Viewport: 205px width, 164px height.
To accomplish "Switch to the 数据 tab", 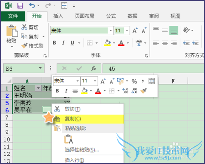I will coord(132,16).
